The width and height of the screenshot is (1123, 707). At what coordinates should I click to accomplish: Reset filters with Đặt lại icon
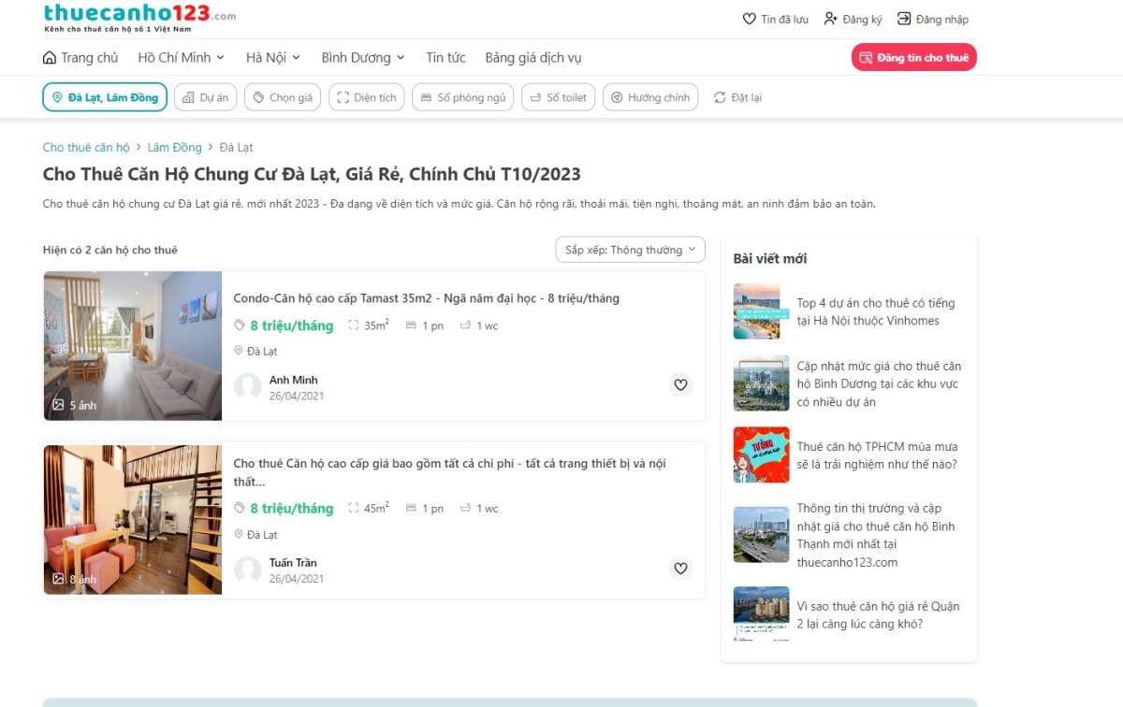[x=720, y=97]
